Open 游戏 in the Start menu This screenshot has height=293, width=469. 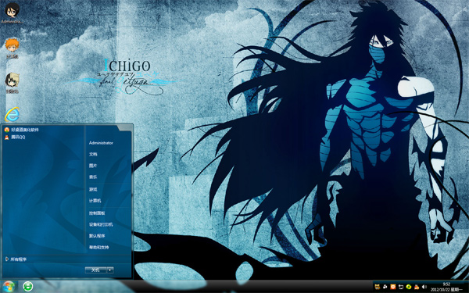(x=93, y=189)
